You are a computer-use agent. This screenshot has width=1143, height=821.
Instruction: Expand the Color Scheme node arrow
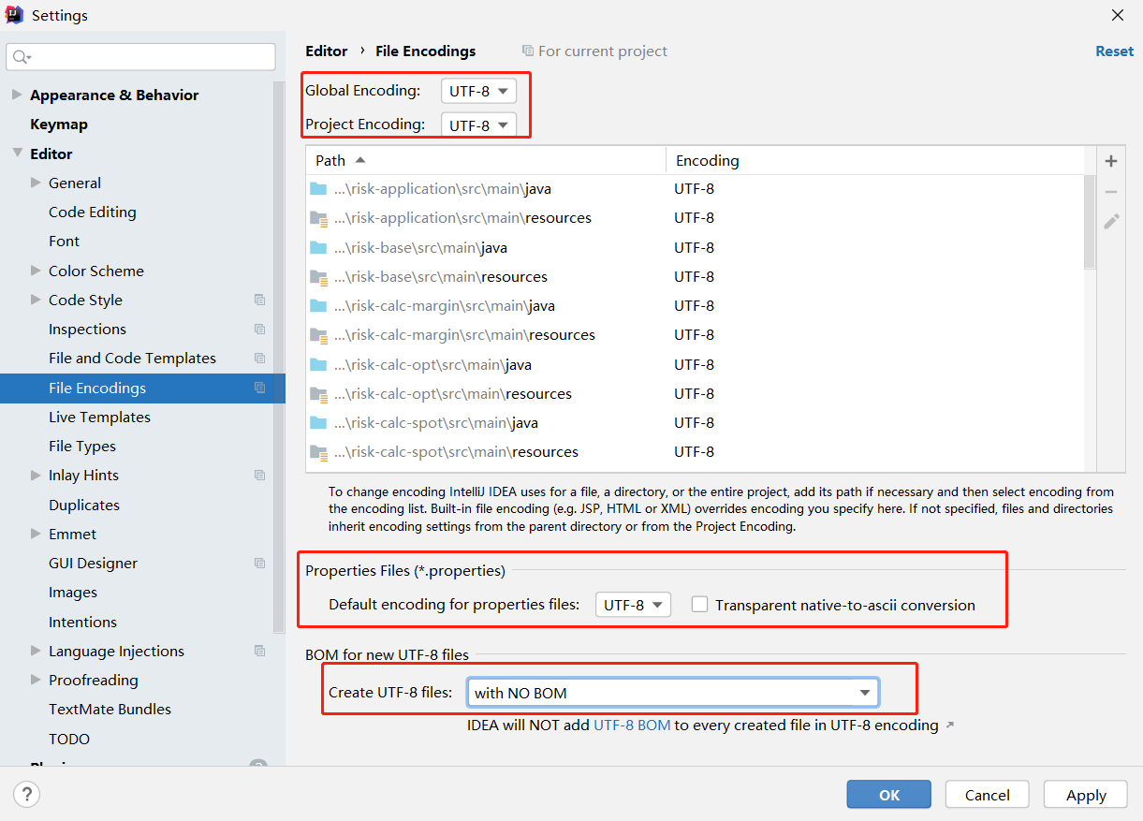[36, 271]
